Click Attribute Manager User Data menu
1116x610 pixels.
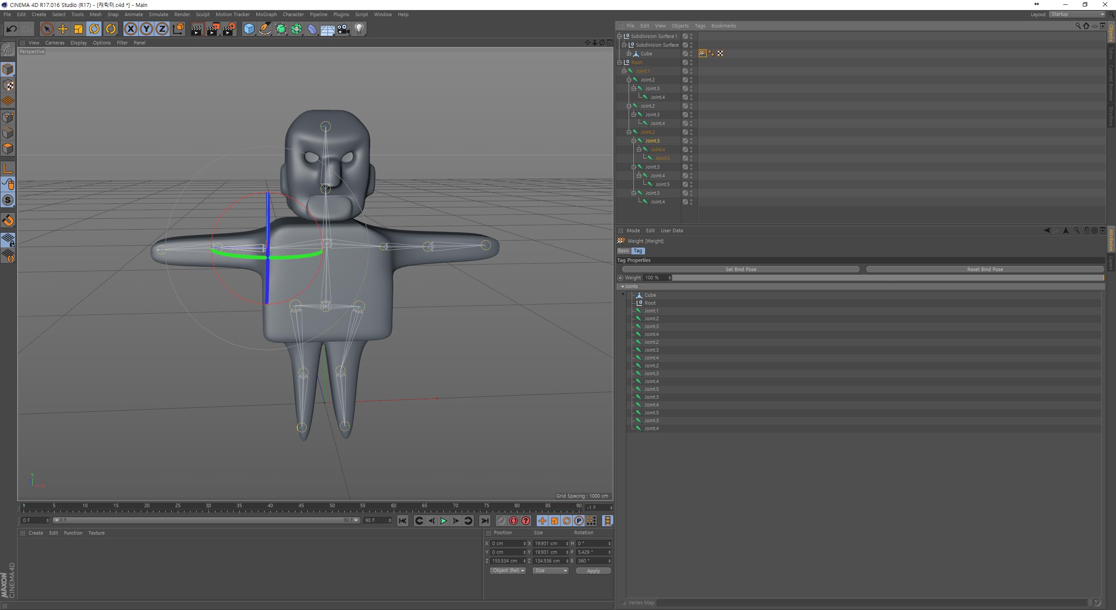[x=672, y=230]
